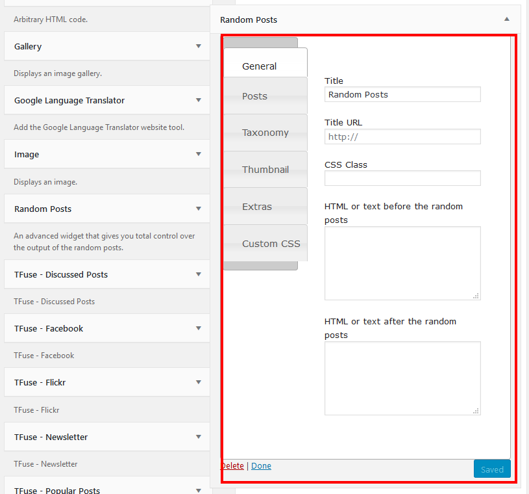This screenshot has height=494, width=529.
Task: Switch to the General tab
Action: click(x=259, y=66)
